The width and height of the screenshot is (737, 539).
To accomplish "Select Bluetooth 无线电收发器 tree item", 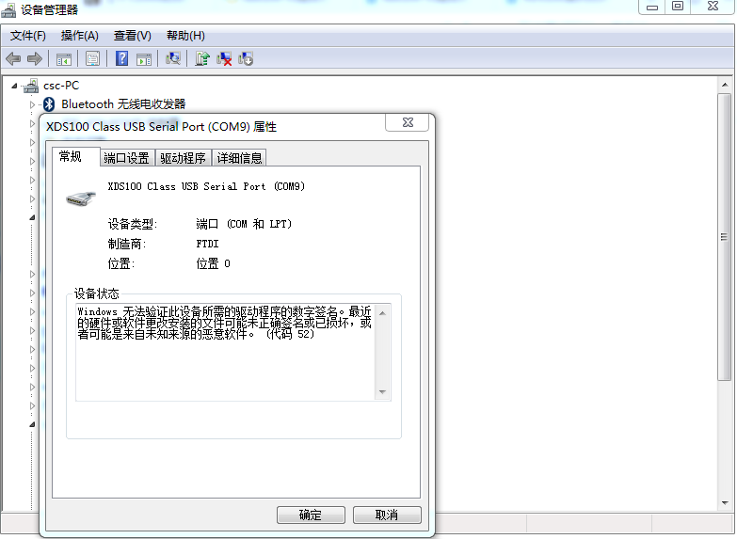I will [123, 103].
